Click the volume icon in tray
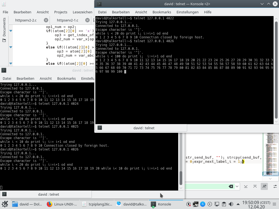The height and width of the screenshot is (209, 279). (231, 204)
